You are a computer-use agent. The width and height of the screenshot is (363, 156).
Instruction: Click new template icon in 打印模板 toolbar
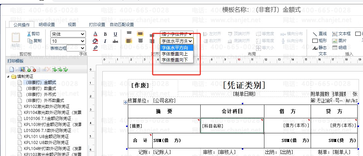12,69
